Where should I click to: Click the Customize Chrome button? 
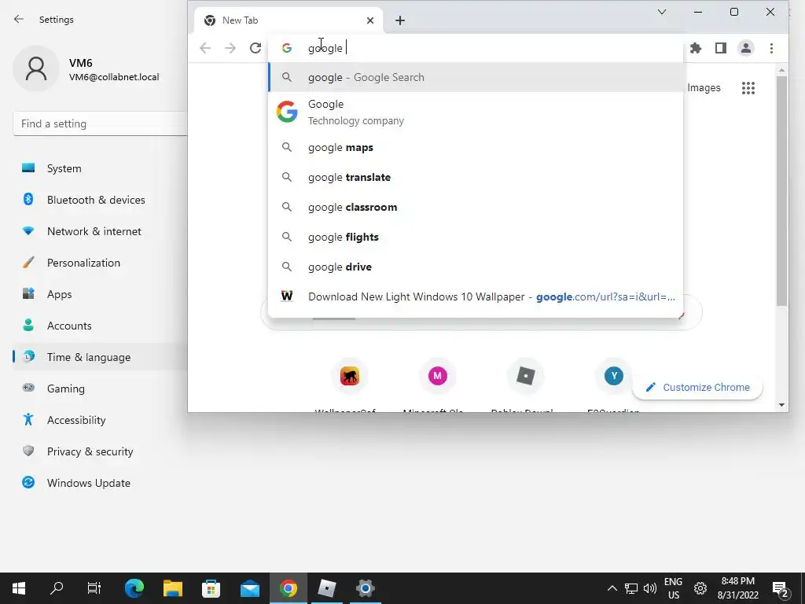click(698, 387)
